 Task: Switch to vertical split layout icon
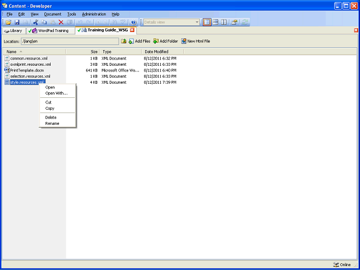coord(224,22)
